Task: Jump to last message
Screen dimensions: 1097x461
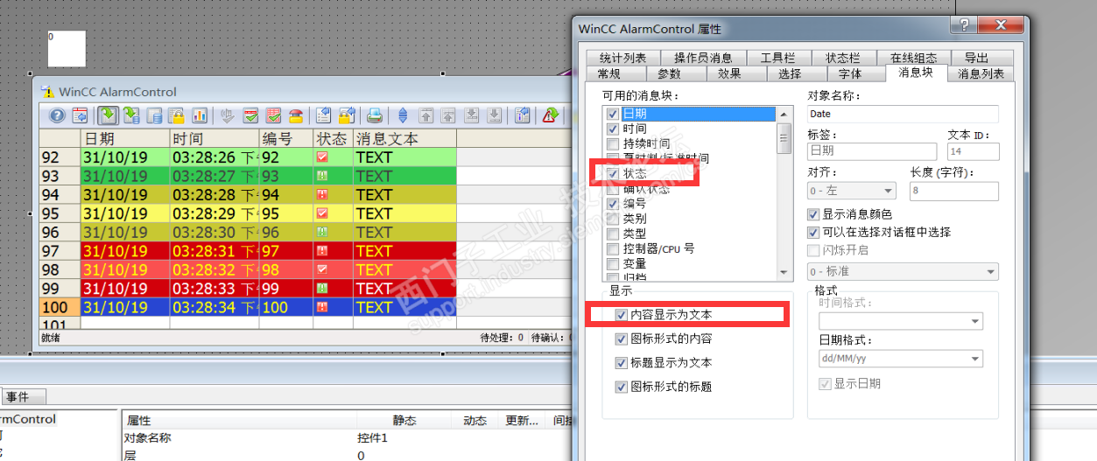Action: 494,115
